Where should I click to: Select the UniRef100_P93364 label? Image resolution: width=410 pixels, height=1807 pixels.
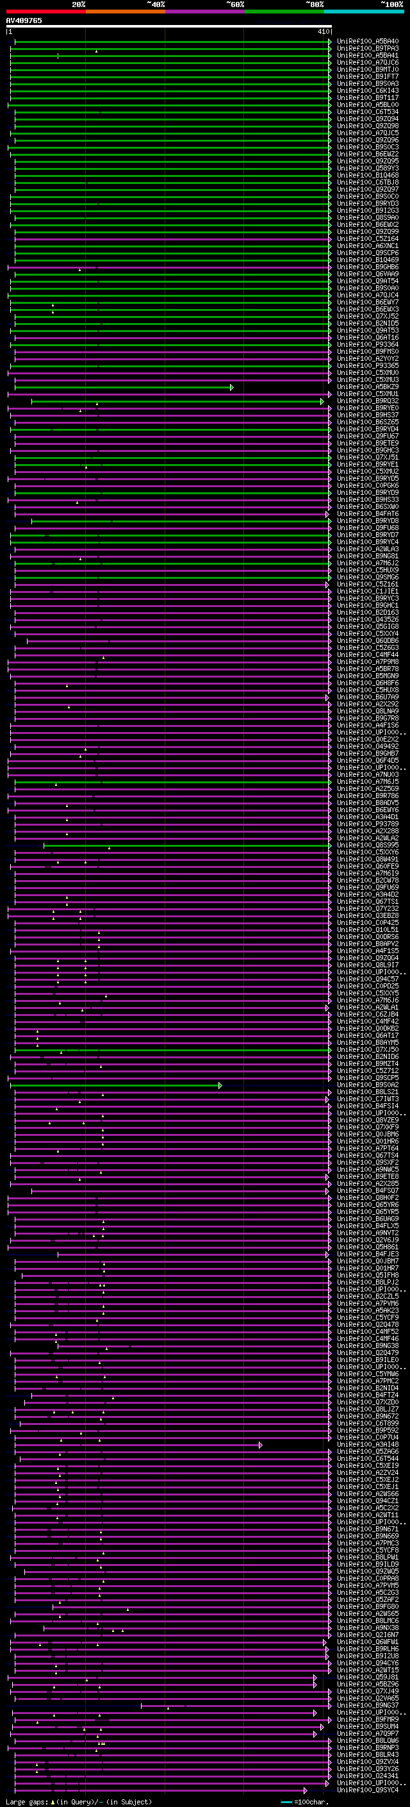[368, 344]
